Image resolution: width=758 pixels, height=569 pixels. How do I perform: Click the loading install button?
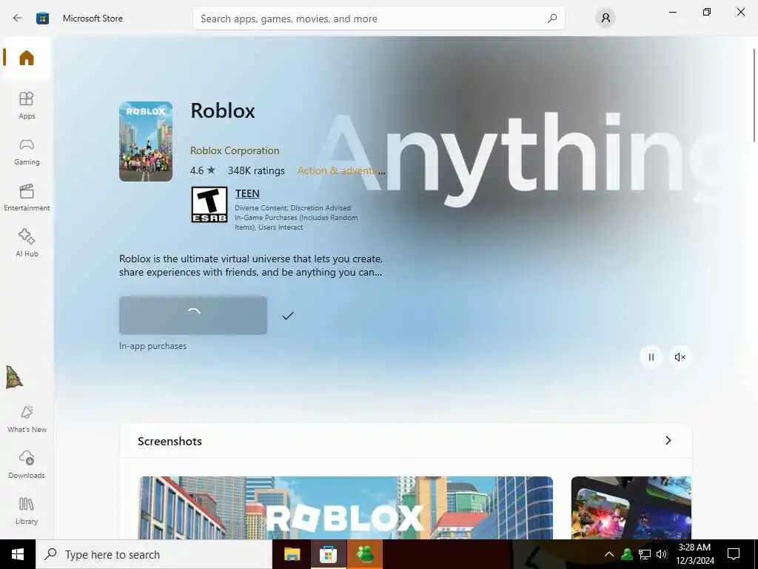tap(193, 315)
